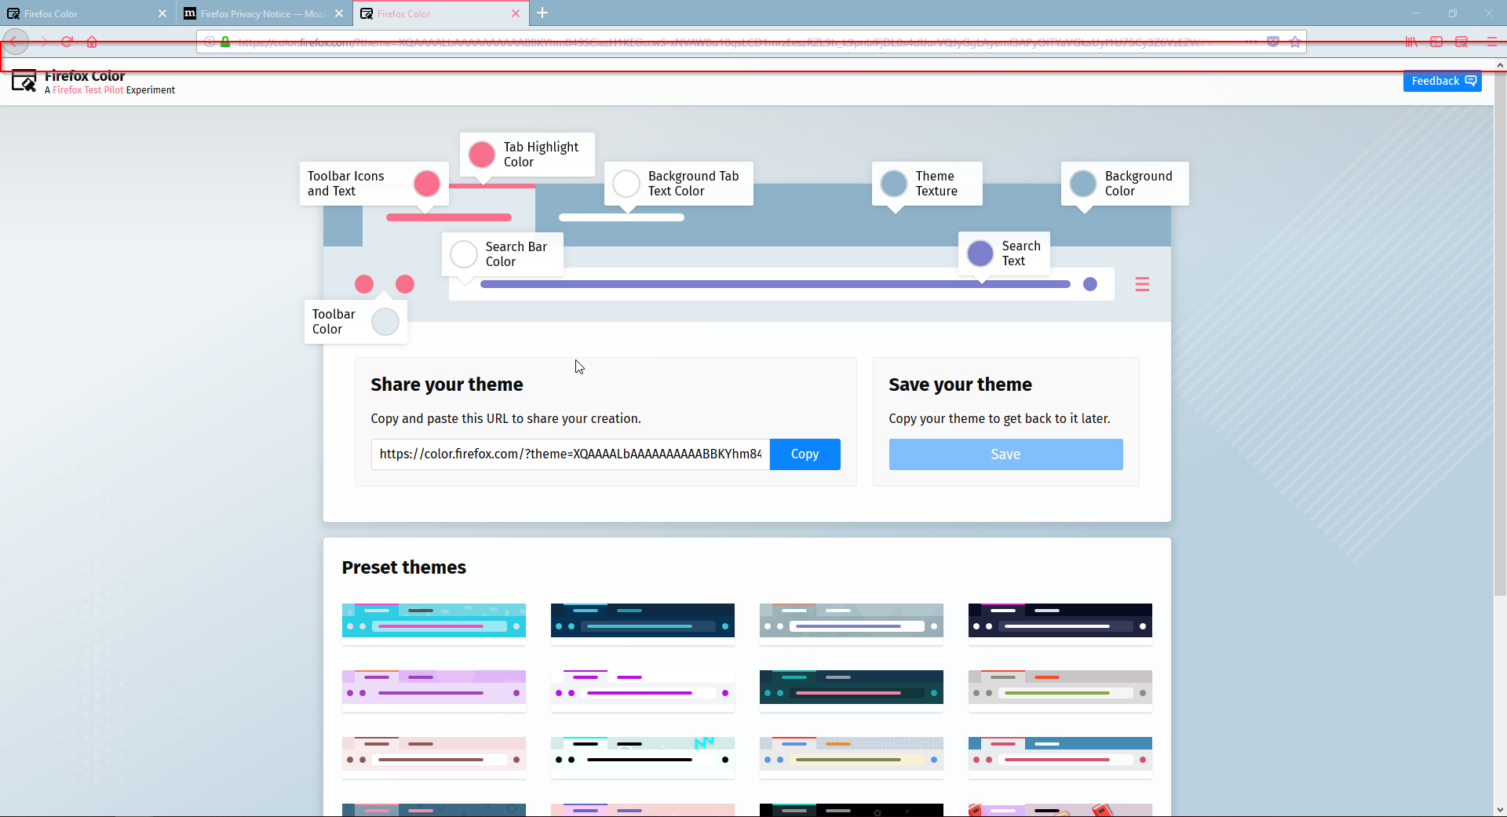Go back using the browser Back arrow
Screen dimensions: 1507x817
(15, 42)
